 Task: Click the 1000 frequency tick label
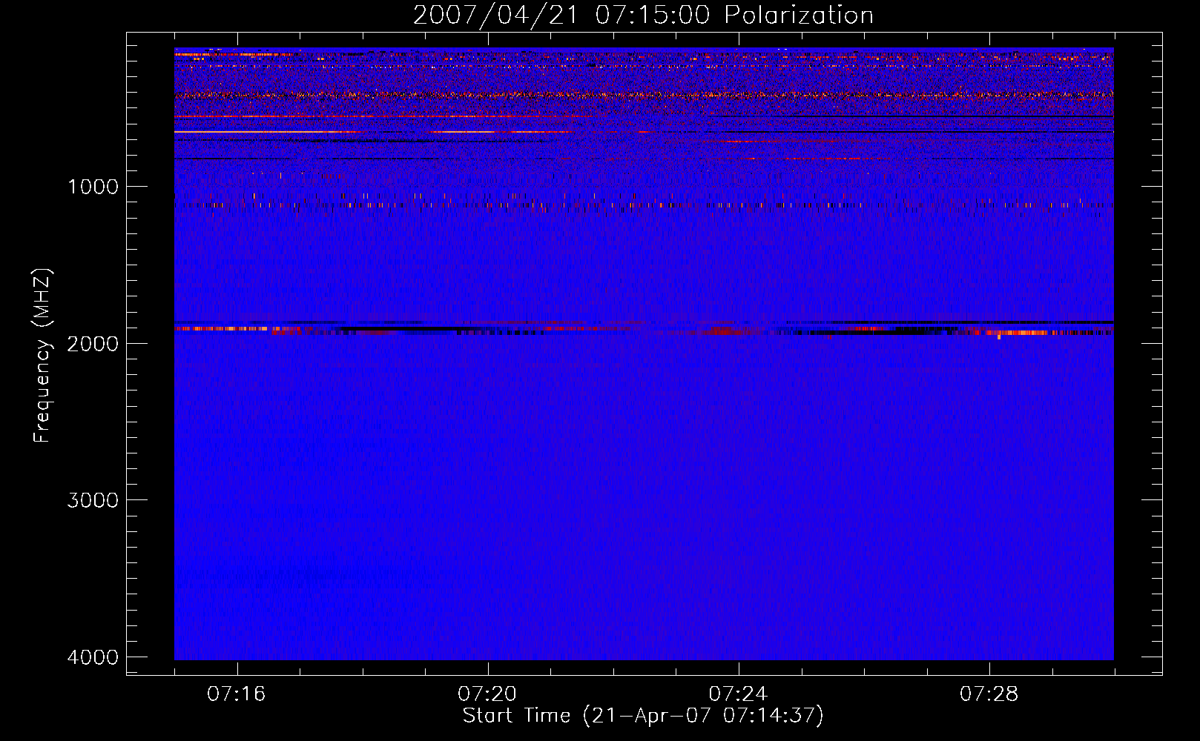[93, 187]
